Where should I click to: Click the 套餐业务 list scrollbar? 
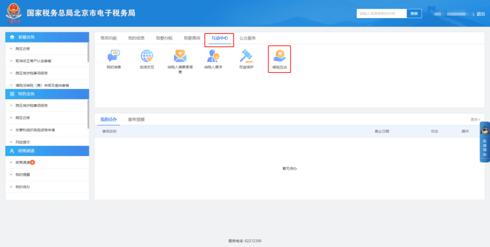click(88, 53)
